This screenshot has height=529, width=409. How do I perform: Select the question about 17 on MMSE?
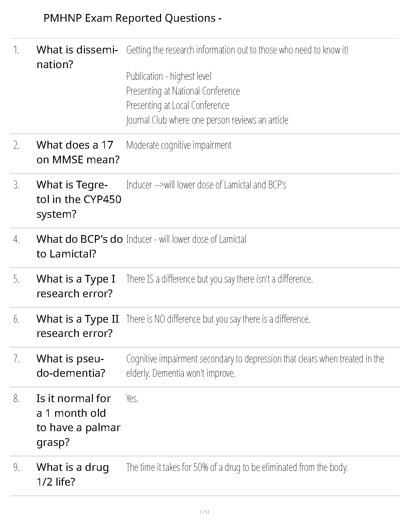pyautogui.click(x=78, y=152)
